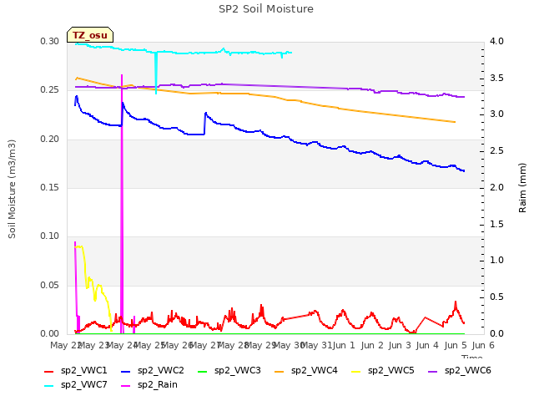
Task: Click the yellow sp2_VWC5 legend color marker
Action: click(356, 372)
